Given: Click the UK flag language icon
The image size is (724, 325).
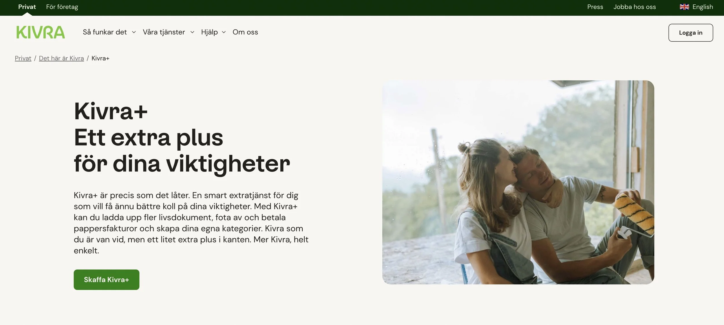Looking at the screenshot, I should [684, 7].
